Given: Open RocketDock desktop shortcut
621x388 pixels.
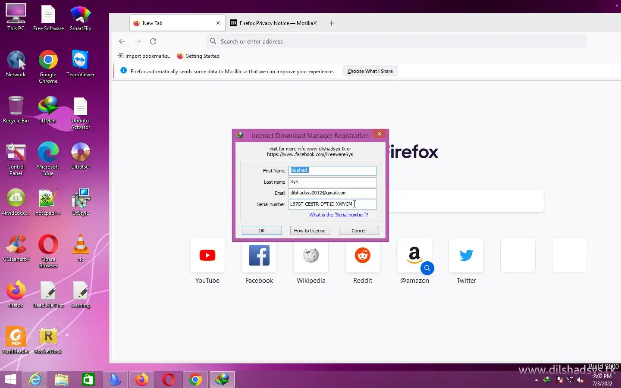Looking at the screenshot, I should pos(48,340).
